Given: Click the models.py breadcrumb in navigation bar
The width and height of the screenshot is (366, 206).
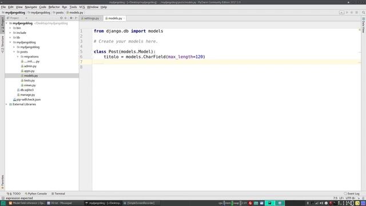Looking at the screenshot, I should click(75, 13).
